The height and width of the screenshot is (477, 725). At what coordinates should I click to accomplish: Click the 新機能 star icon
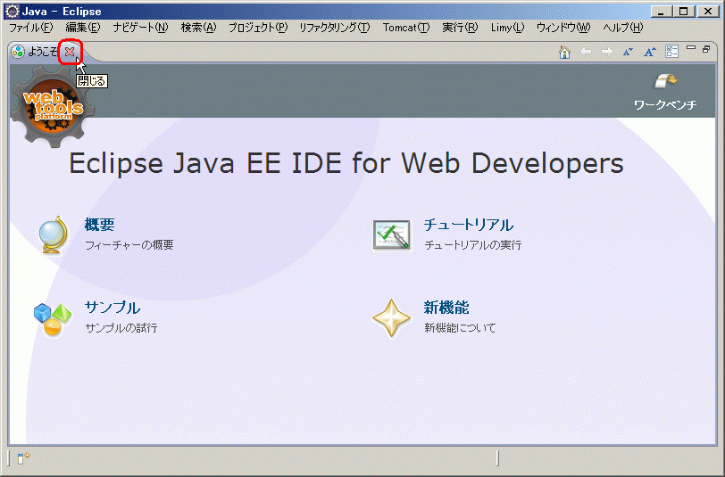pyautogui.click(x=391, y=318)
